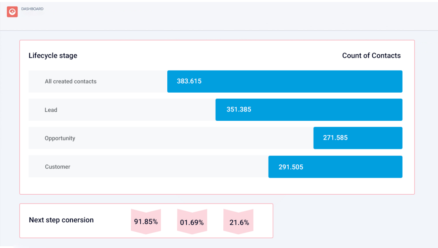Click the 91.85% conversion arrow badge
This screenshot has width=438, height=248.
tap(146, 222)
